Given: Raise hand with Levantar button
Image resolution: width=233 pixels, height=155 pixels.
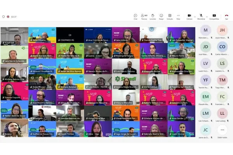Looking at the screenshot, I should [x=153, y=16].
